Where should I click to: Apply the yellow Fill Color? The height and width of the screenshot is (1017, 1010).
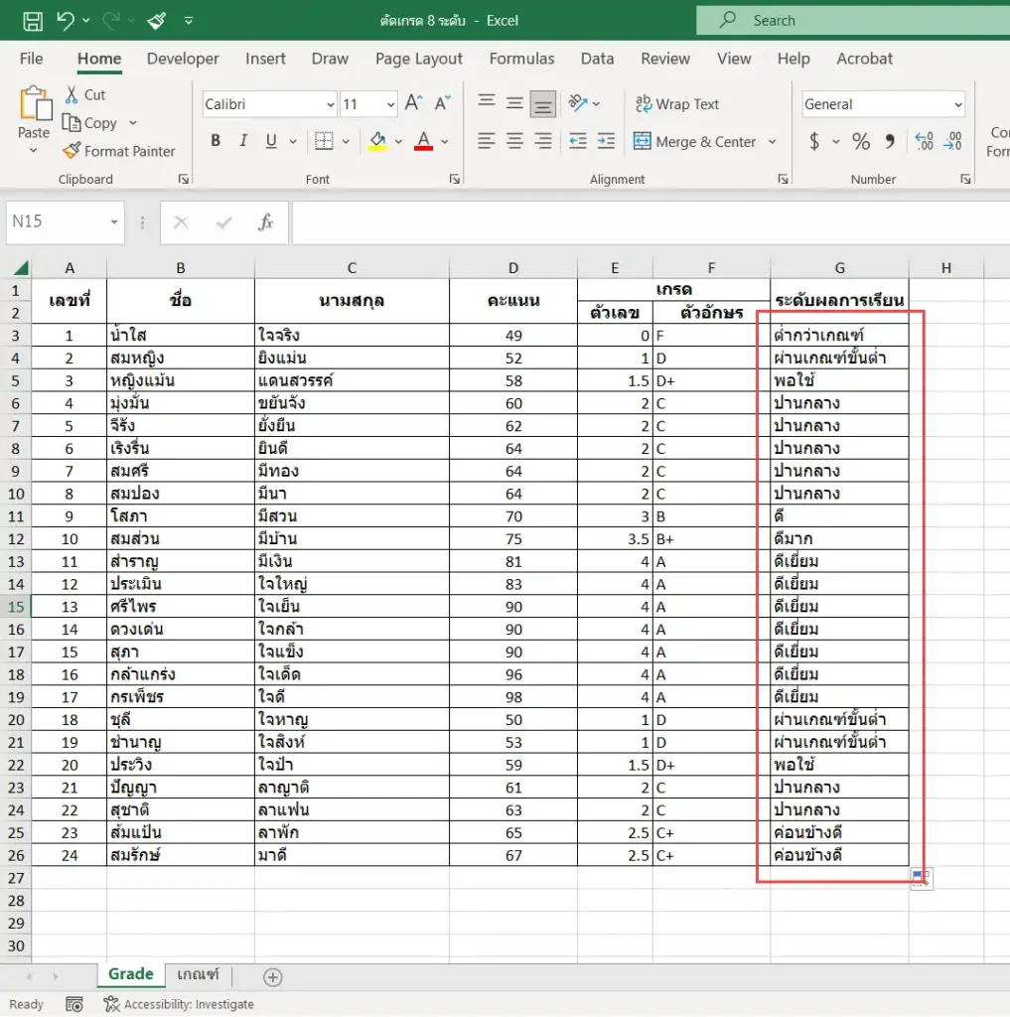point(377,141)
